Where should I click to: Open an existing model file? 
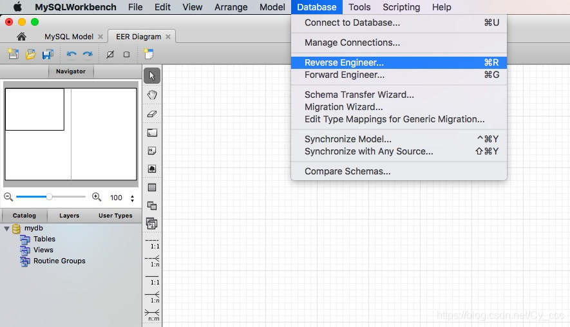coord(30,55)
